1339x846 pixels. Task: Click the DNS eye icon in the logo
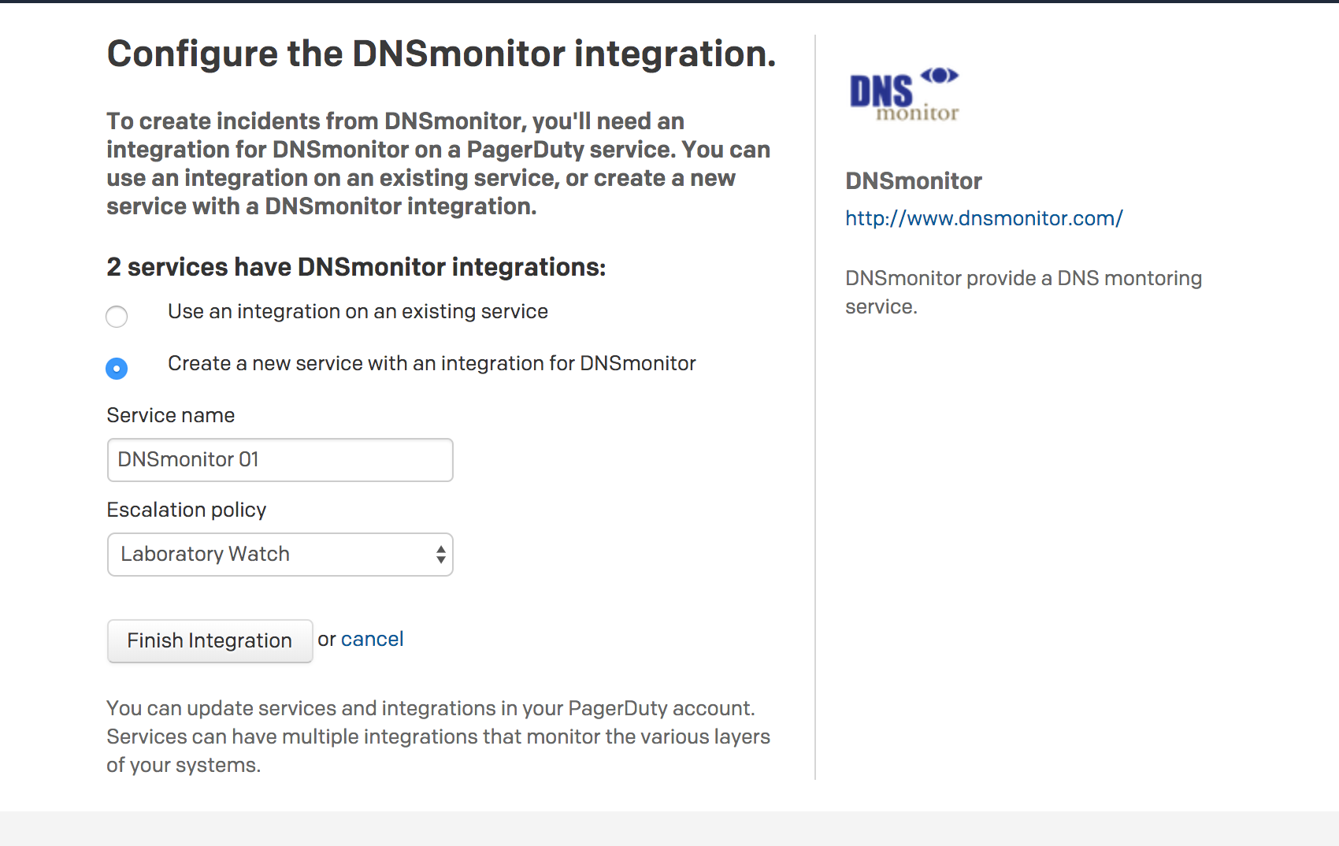point(939,76)
